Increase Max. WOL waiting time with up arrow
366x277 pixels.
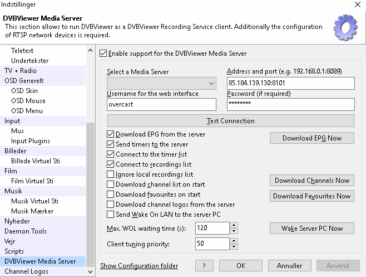[x=234, y=225]
